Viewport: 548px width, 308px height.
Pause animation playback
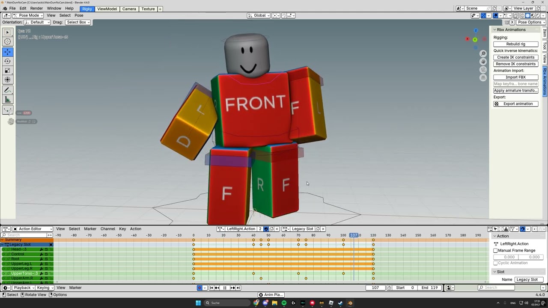[x=225, y=288]
